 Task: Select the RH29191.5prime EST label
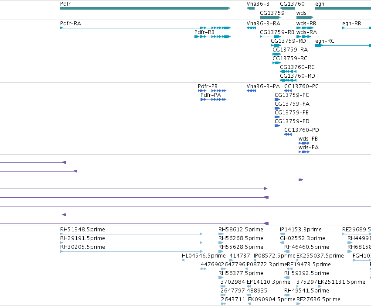click(82, 238)
